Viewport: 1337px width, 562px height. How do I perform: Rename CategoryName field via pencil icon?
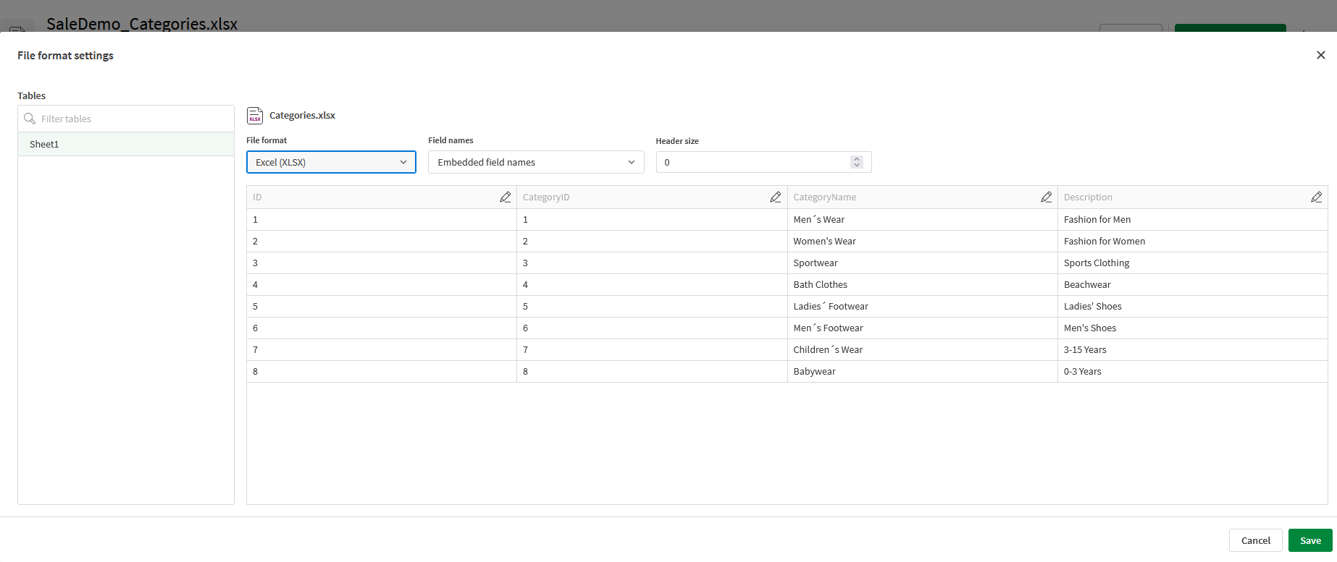point(1046,197)
